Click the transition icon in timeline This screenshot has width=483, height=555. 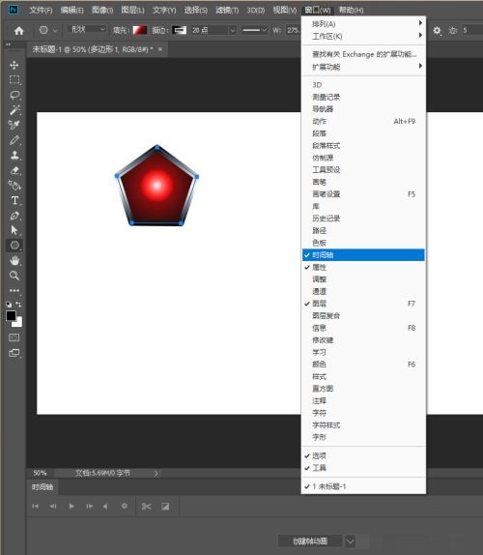(165, 507)
